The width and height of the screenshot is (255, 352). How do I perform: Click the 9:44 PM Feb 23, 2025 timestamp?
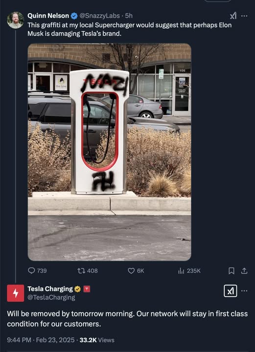click(x=41, y=340)
